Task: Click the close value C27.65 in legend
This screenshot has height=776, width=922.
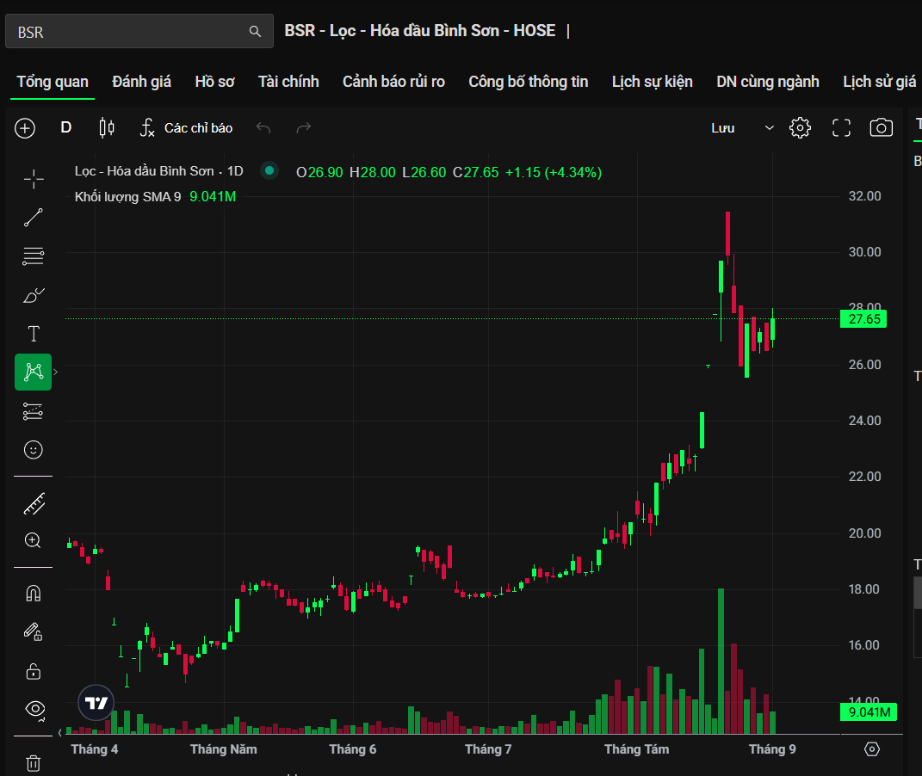Action: [476, 172]
